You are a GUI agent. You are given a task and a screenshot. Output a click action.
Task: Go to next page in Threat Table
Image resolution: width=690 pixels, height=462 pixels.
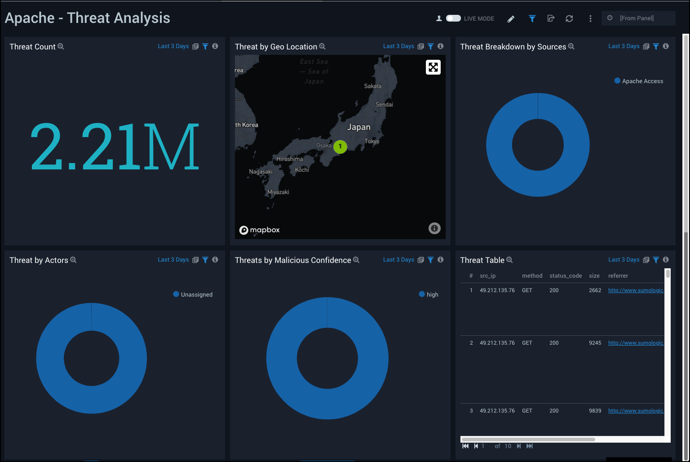[x=519, y=446]
